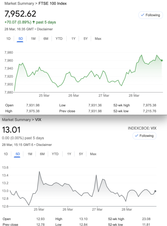Click the 0.00 (0.00%) past 5 days text
The height and width of the screenshot is (226, 167).
coord(23,138)
